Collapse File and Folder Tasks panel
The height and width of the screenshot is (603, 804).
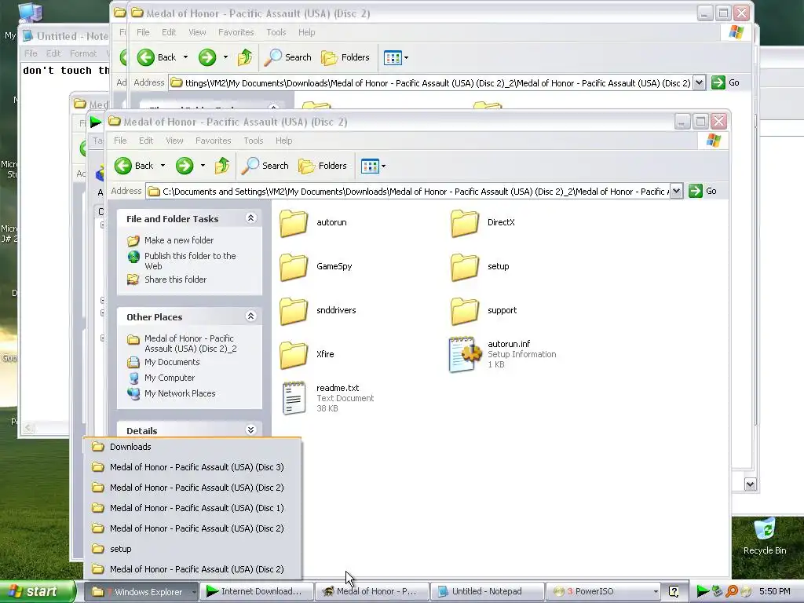coord(250,218)
